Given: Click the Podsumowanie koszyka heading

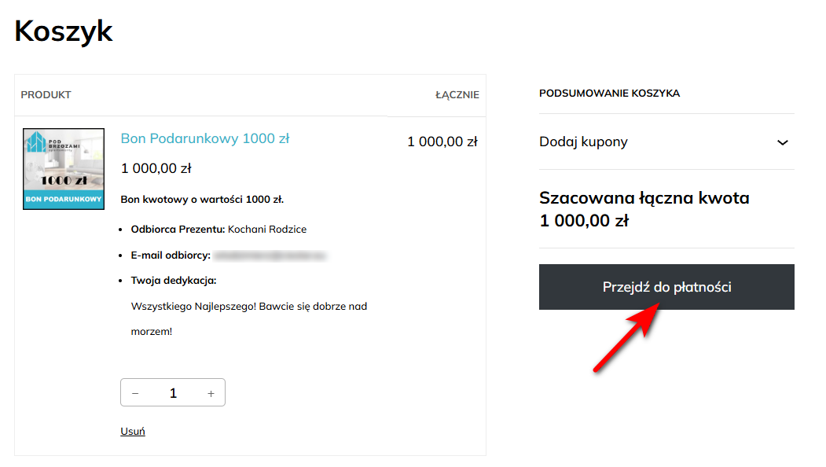Looking at the screenshot, I should (x=609, y=94).
